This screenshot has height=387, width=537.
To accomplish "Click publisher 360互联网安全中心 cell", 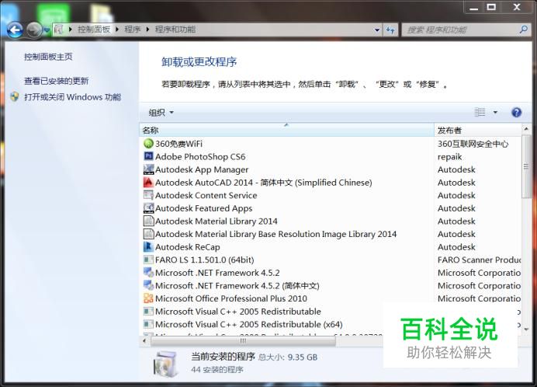I will pyautogui.click(x=473, y=144).
